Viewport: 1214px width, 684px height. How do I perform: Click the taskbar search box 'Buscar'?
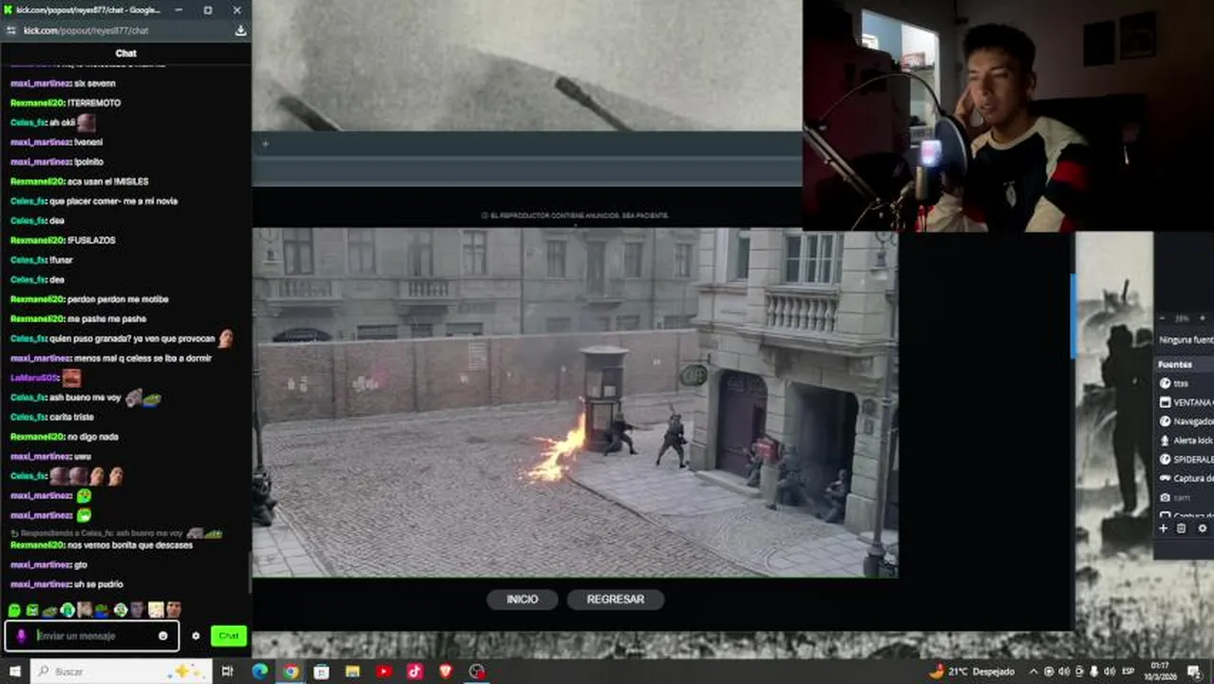(121, 672)
